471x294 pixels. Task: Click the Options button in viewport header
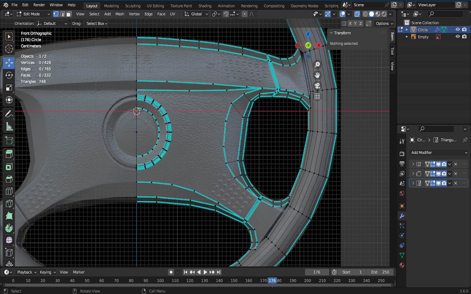click(x=384, y=24)
